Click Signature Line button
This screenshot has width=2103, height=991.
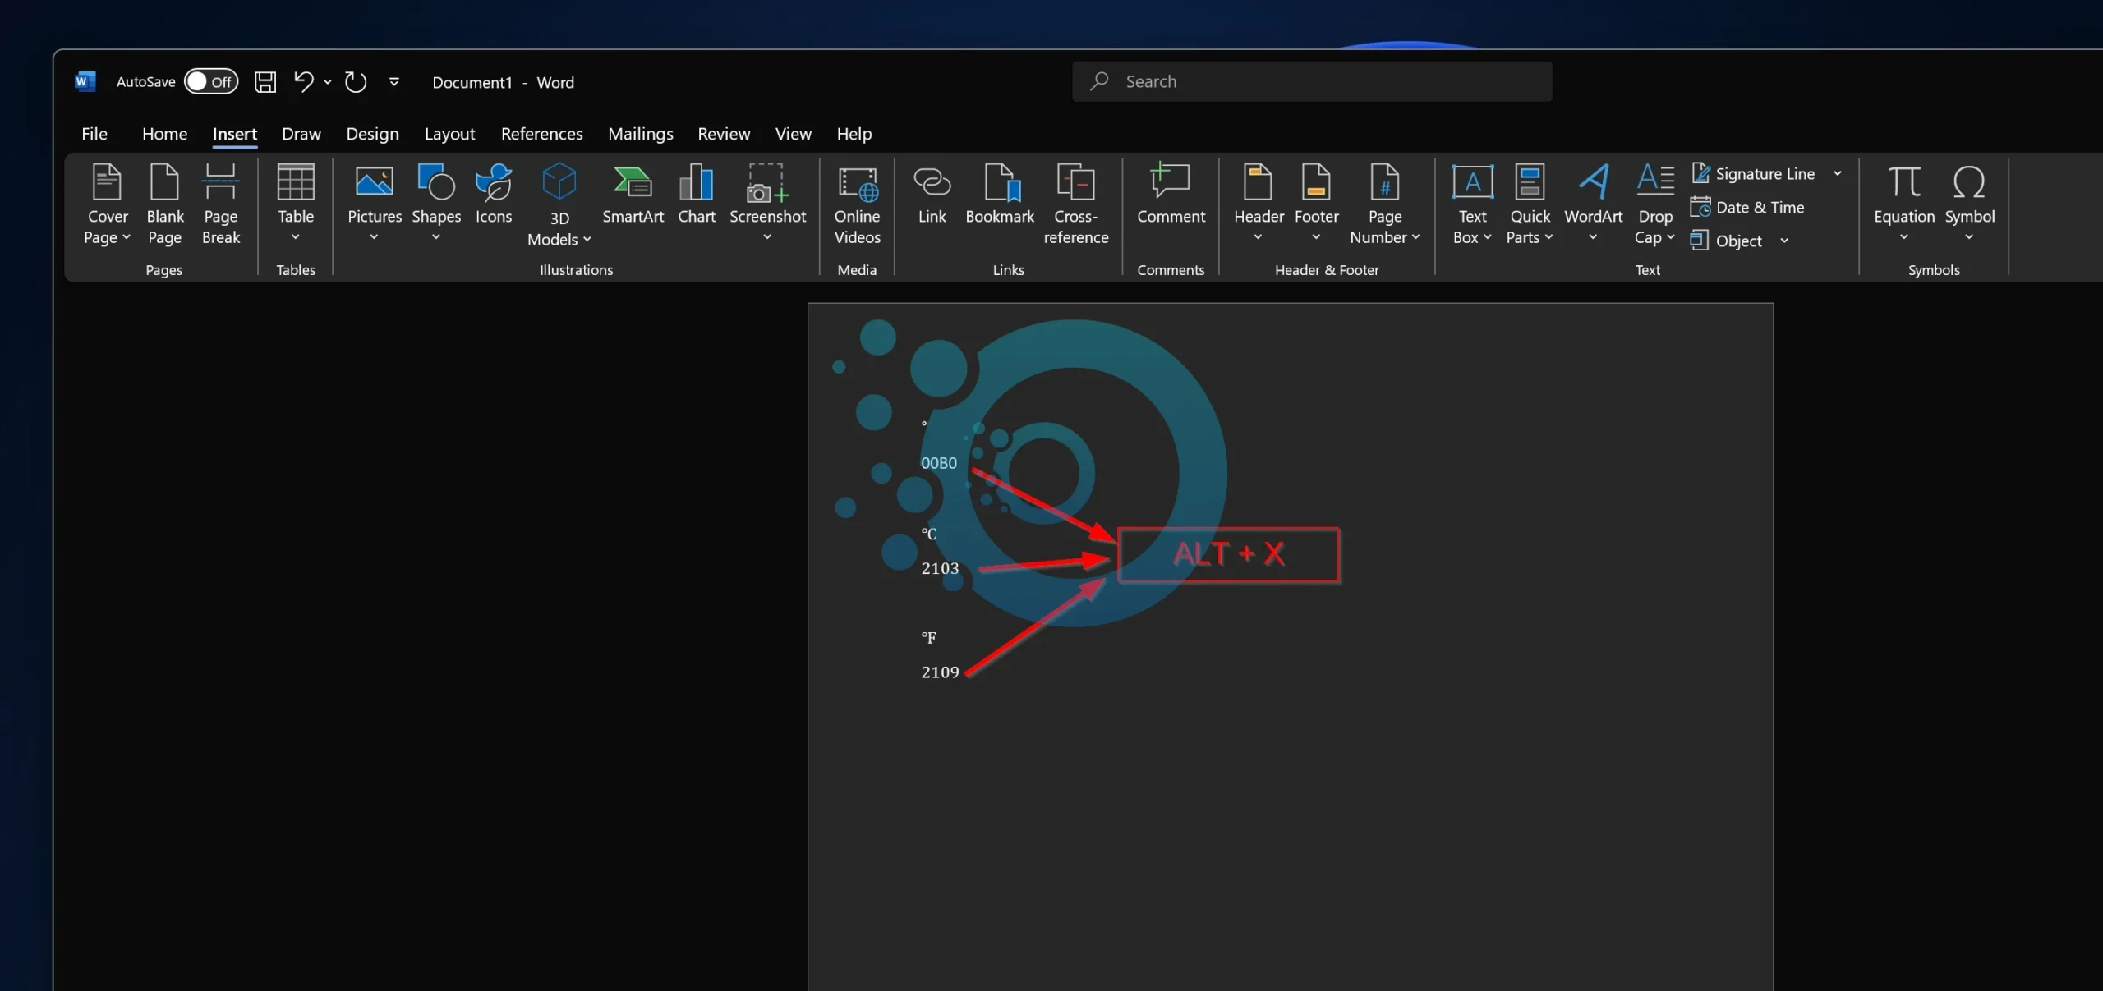pyautogui.click(x=1753, y=173)
